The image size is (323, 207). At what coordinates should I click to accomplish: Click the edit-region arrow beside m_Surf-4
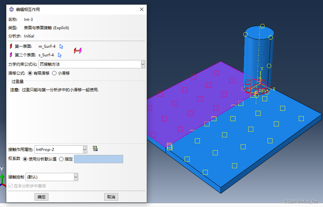[61, 46]
